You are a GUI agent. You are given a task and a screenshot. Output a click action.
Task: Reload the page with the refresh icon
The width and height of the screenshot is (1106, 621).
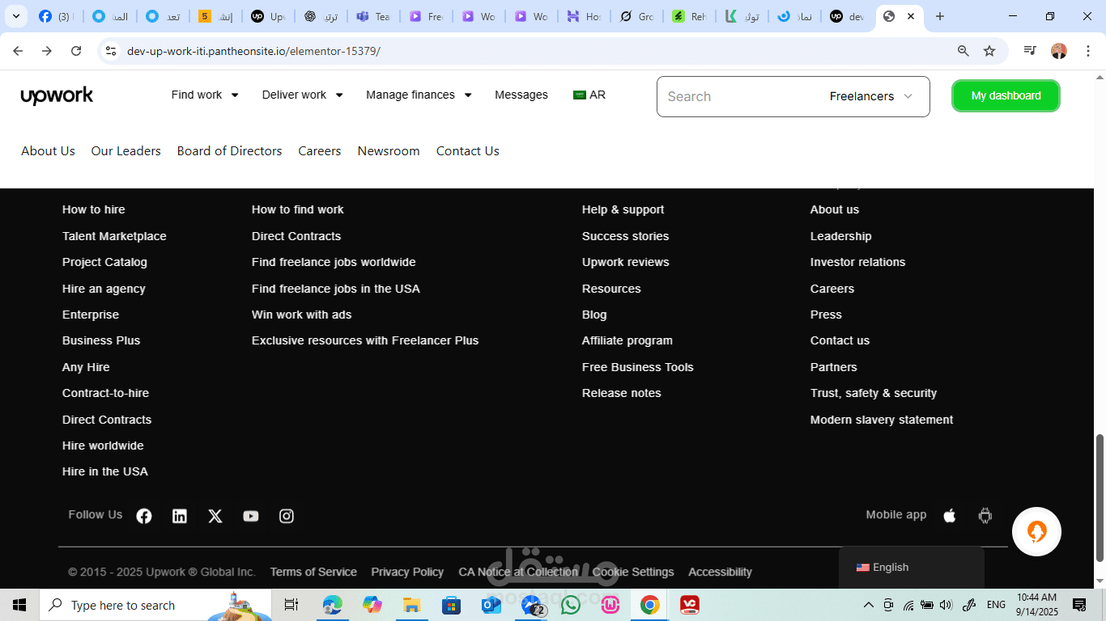point(76,51)
